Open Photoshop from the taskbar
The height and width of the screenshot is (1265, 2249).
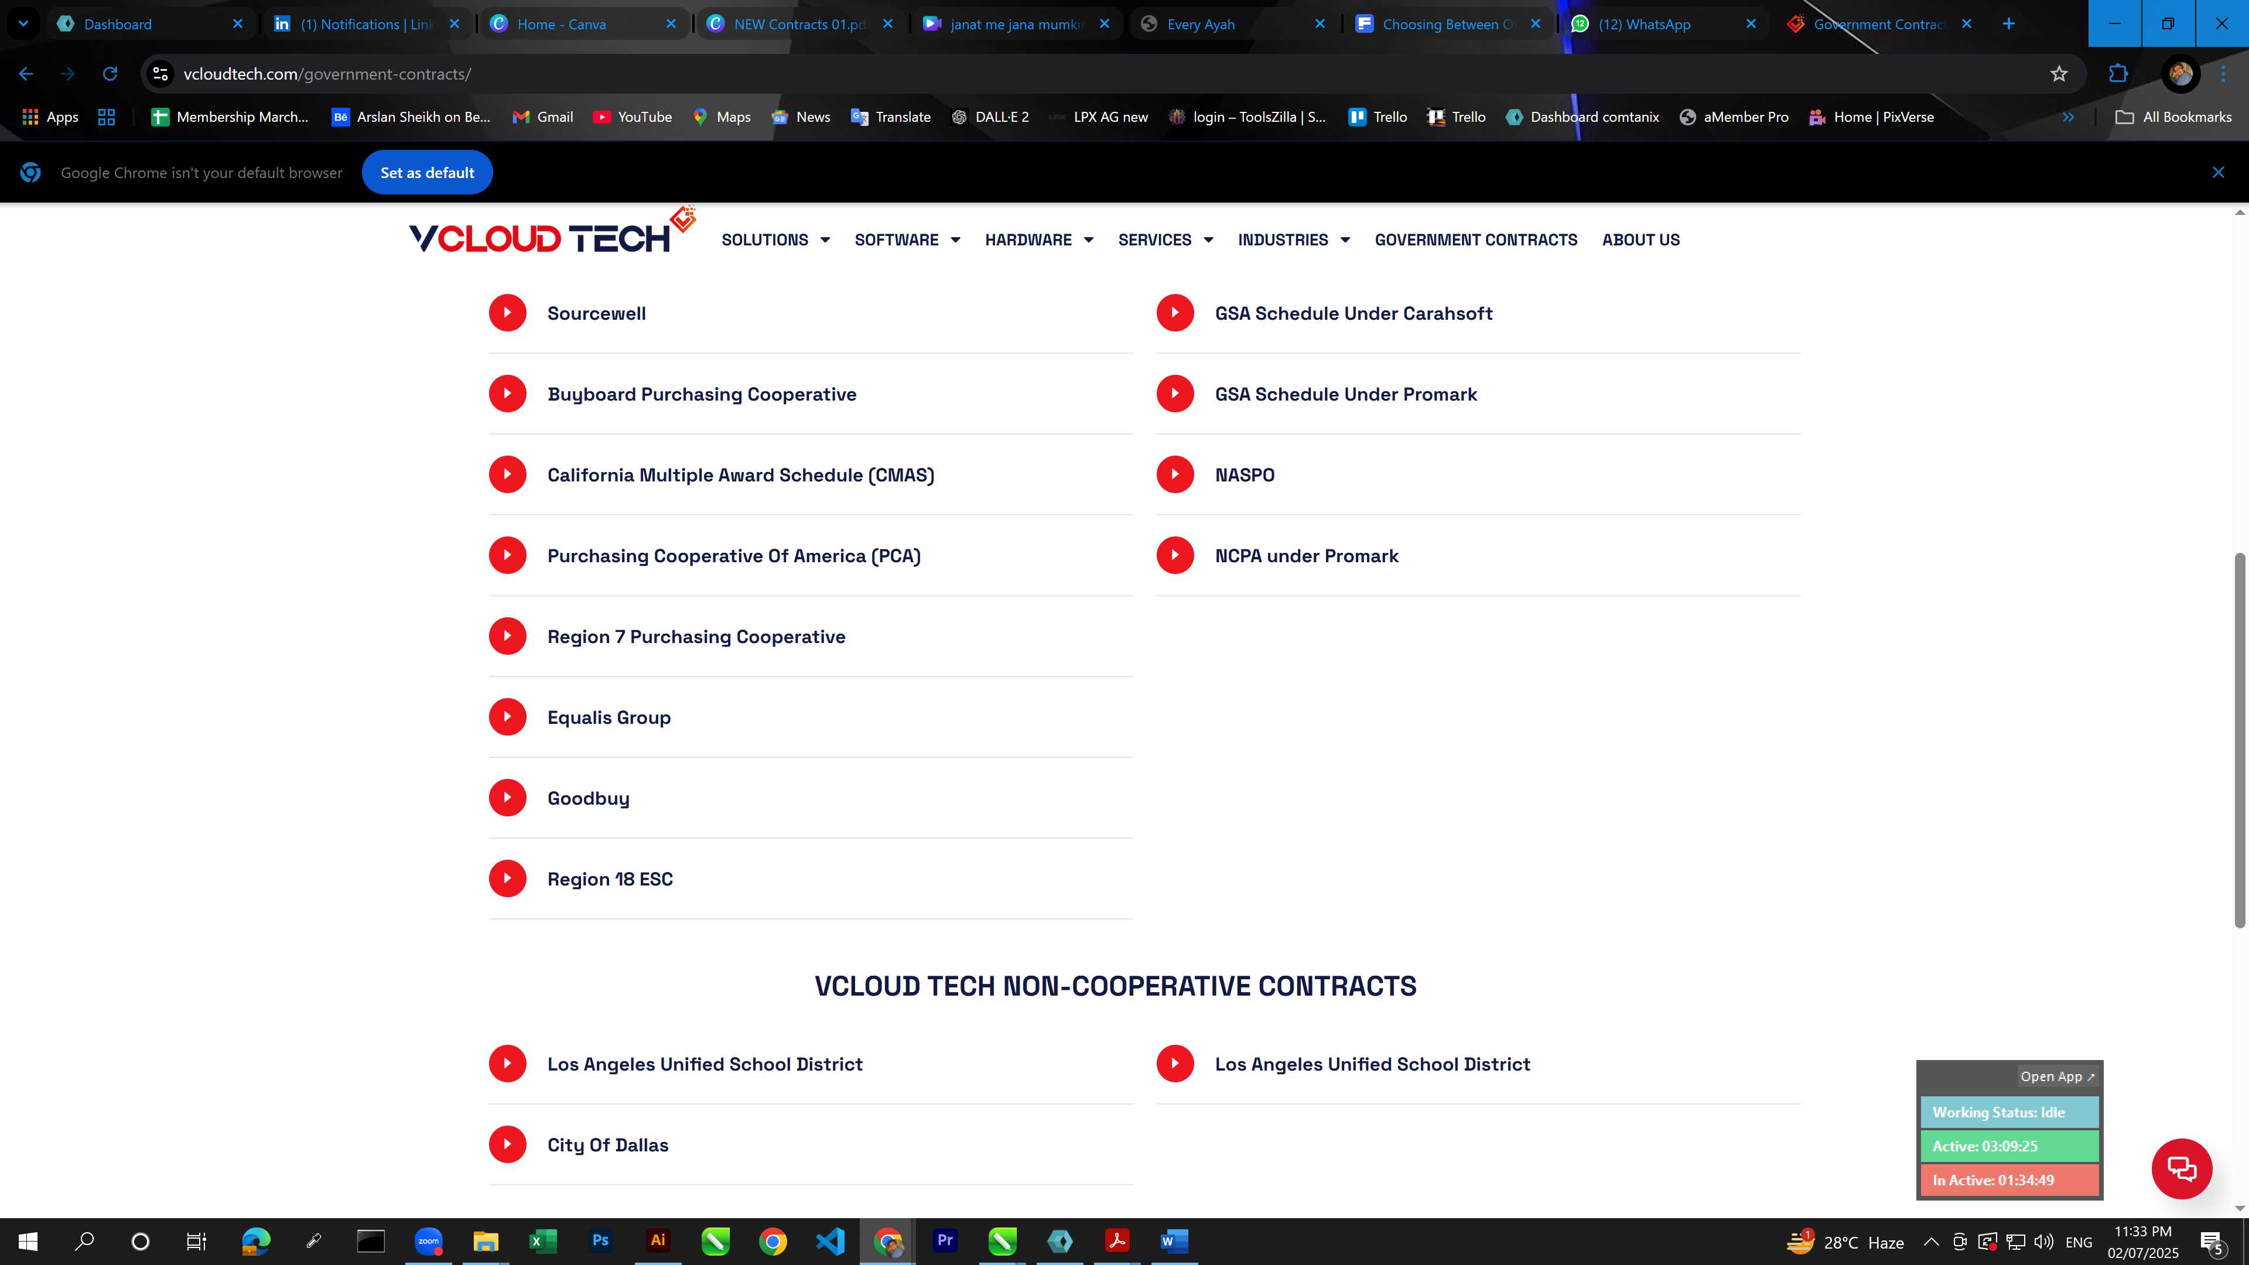pyautogui.click(x=600, y=1240)
